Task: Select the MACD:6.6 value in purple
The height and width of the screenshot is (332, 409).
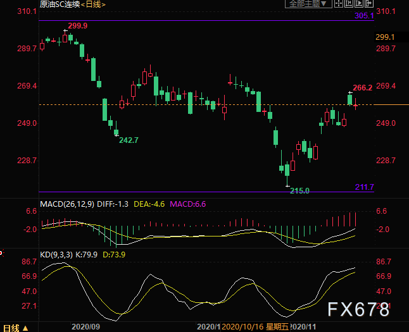Action: (x=188, y=204)
